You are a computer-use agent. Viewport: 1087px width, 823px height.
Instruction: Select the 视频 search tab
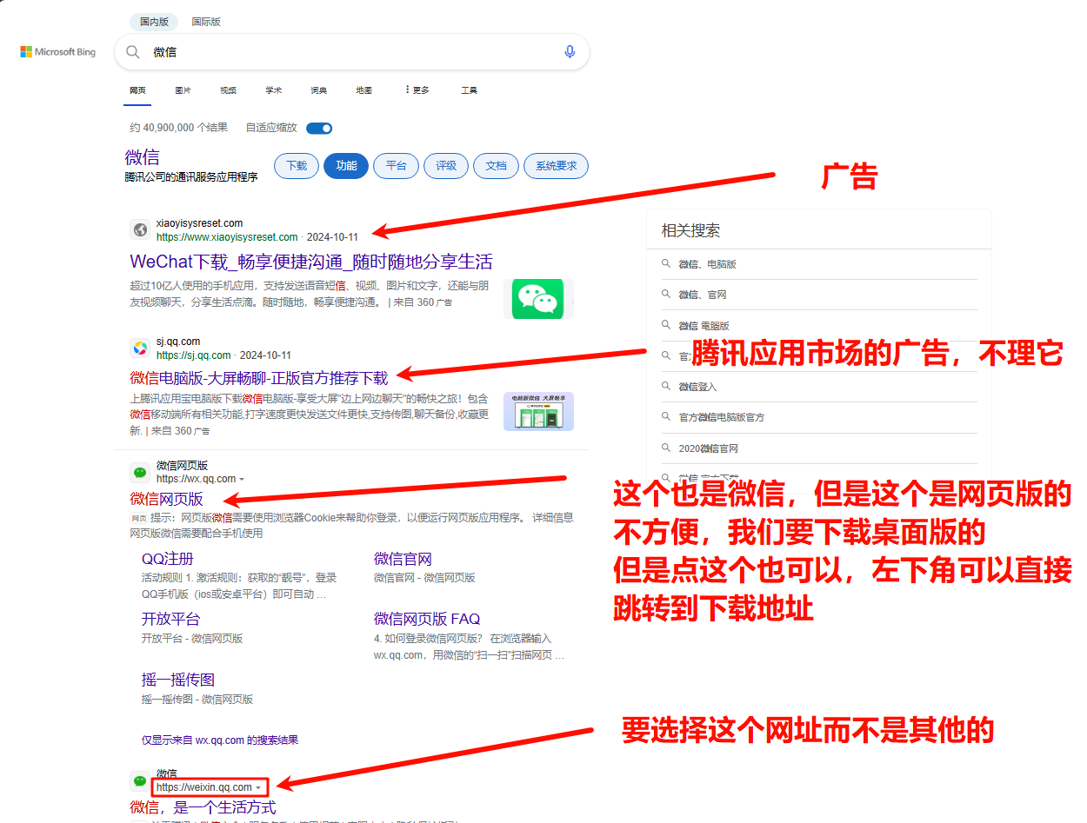click(228, 90)
